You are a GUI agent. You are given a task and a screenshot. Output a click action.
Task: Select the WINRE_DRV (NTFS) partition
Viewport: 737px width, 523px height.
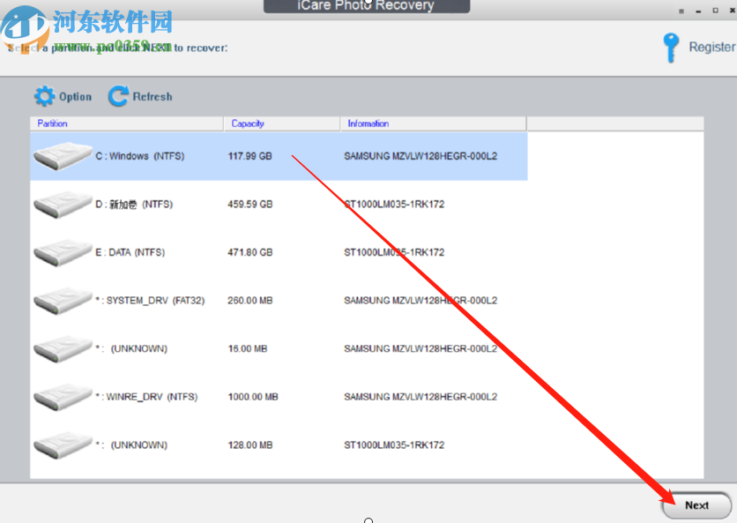pyautogui.click(x=279, y=397)
